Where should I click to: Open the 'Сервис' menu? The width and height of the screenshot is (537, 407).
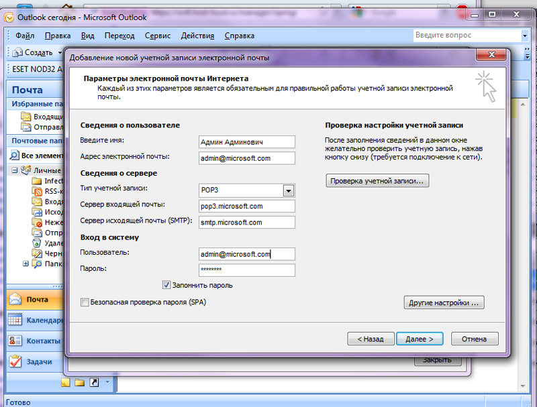coord(157,36)
